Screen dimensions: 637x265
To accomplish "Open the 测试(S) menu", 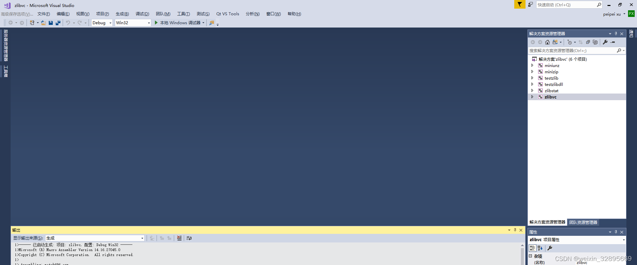I will (203, 14).
